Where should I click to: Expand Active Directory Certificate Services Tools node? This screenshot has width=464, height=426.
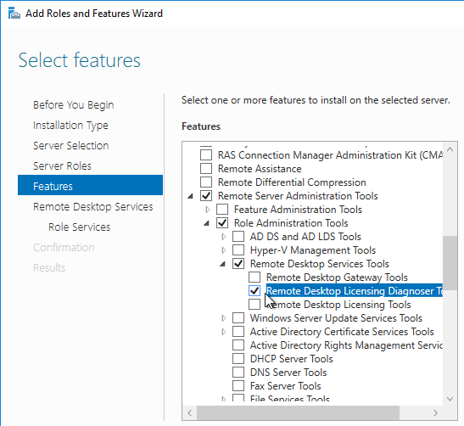[x=223, y=332]
